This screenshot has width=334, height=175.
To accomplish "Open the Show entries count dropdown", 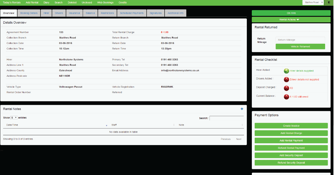I will click(x=14, y=118).
